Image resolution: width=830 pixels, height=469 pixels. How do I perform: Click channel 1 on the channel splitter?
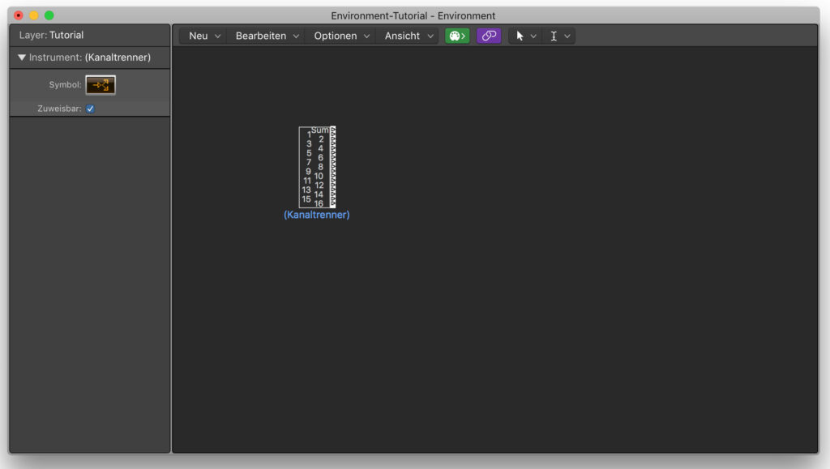tap(309, 134)
